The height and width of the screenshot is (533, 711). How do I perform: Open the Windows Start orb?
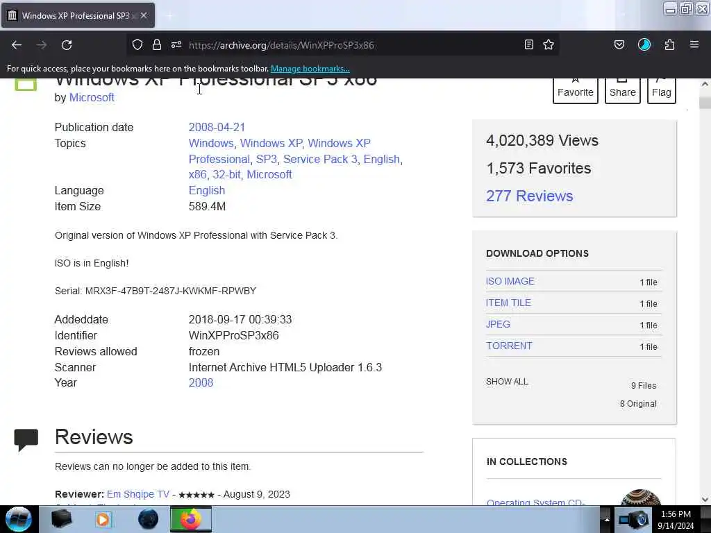pos(19,519)
